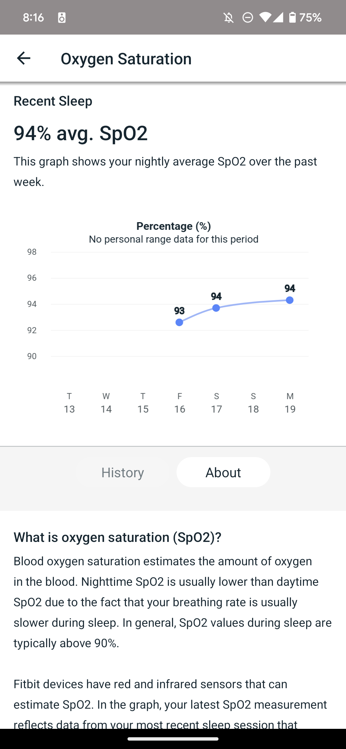The image size is (346, 749).
Task: Tap the media device status bar icon
Action: (62, 18)
